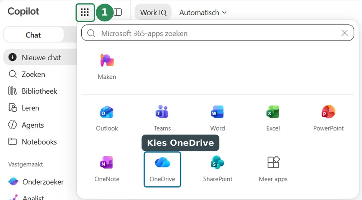Choose the OneDrive app

tap(162, 169)
